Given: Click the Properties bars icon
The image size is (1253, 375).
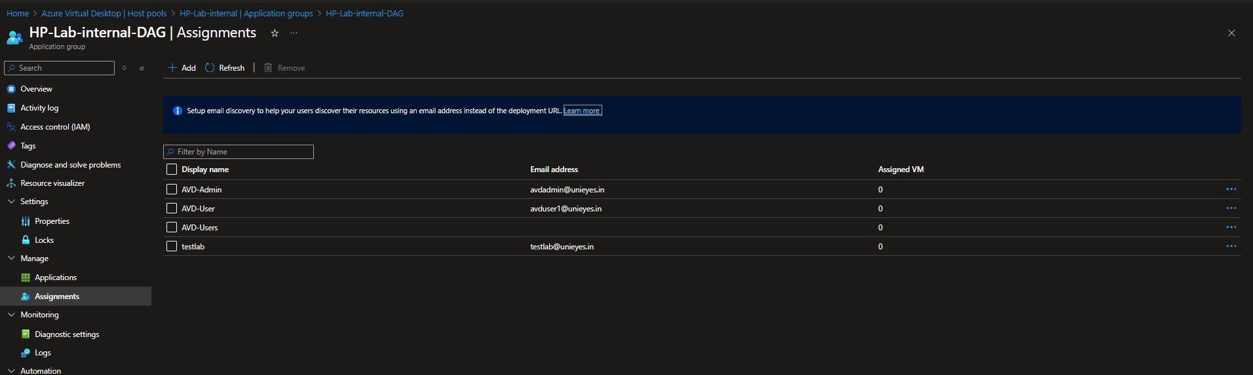Looking at the screenshot, I should (x=26, y=221).
